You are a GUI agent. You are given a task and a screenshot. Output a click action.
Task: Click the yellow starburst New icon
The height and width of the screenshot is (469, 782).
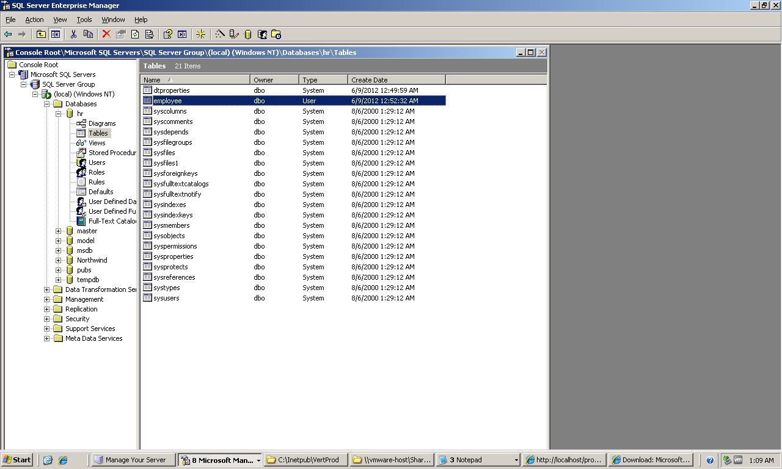click(200, 34)
